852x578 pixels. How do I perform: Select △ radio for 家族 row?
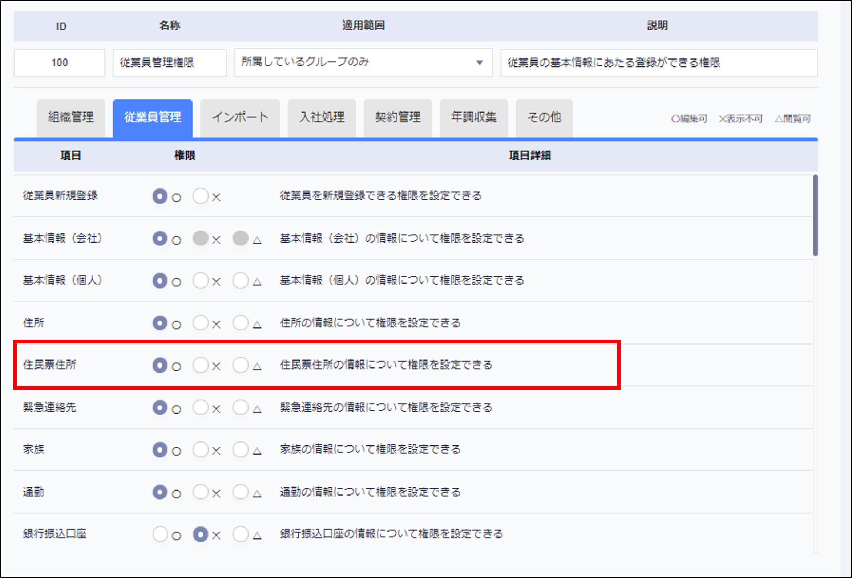[x=241, y=450]
